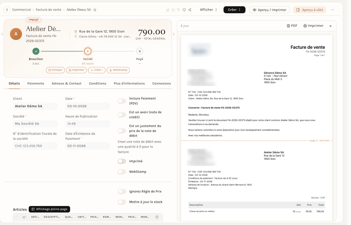Open comments via the speech bubble icon
The image size is (351, 225).
[x=173, y=10]
